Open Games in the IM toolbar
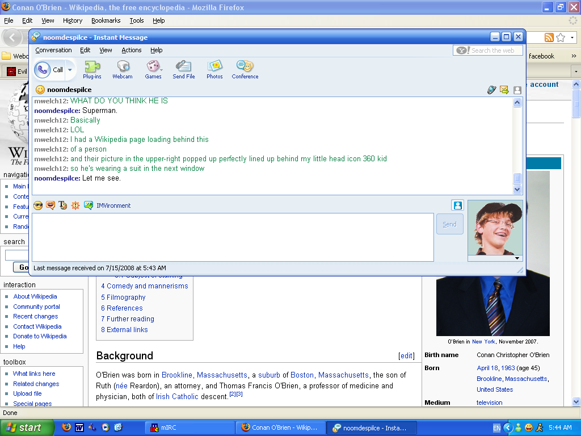581x436 pixels. click(x=153, y=70)
